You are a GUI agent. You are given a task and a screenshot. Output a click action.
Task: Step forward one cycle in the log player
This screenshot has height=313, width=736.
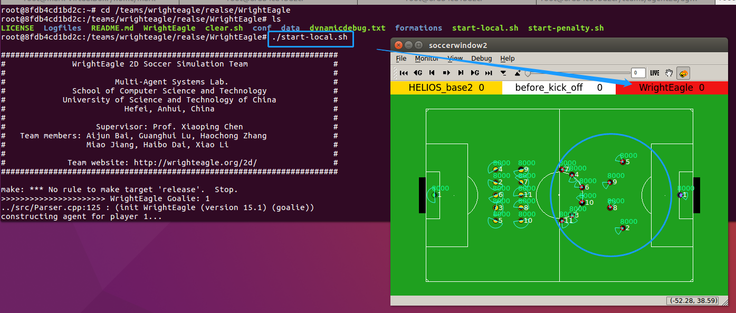(461, 73)
